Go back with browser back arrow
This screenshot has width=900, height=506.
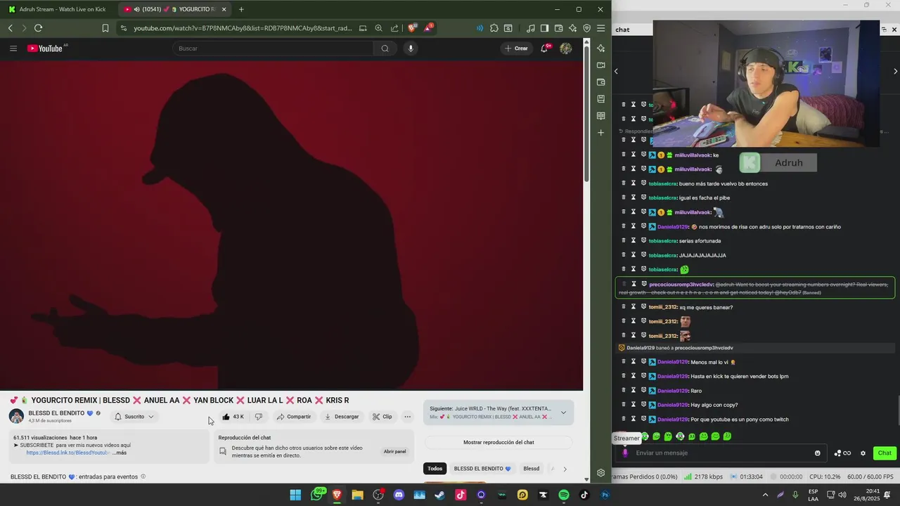point(11,28)
